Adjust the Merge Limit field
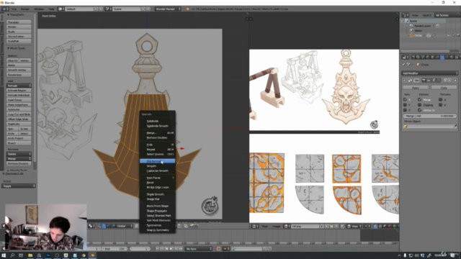 429,116
